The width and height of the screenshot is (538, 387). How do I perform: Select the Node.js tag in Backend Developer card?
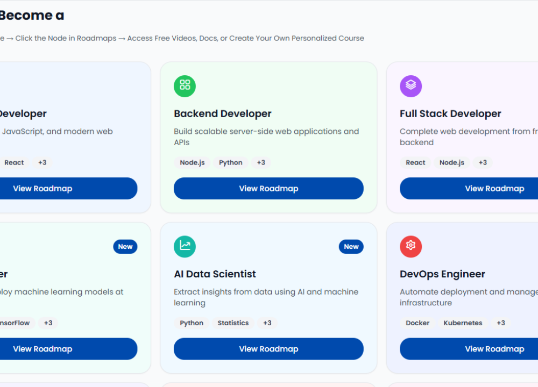pos(192,162)
